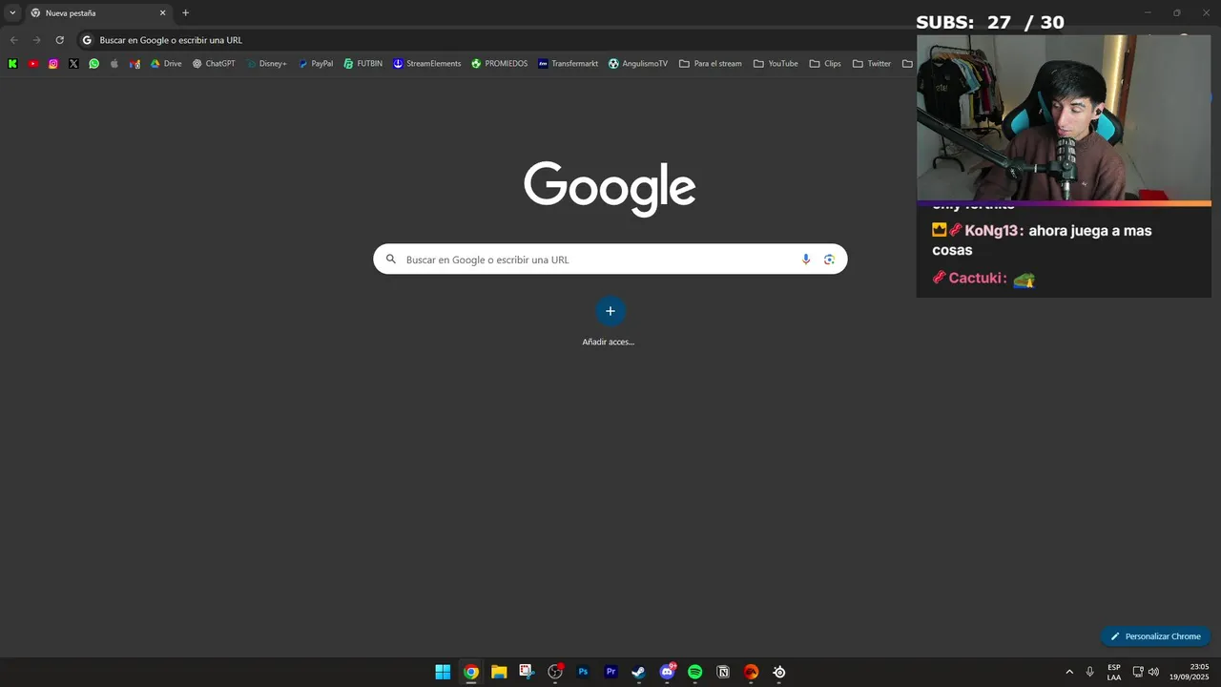The image size is (1221, 687).
Task: Open the PayPal bookmark
Action: 316,64
